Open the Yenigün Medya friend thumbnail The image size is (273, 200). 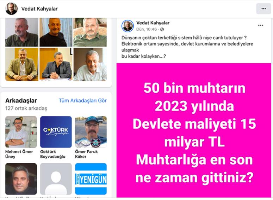coord(91,179)
